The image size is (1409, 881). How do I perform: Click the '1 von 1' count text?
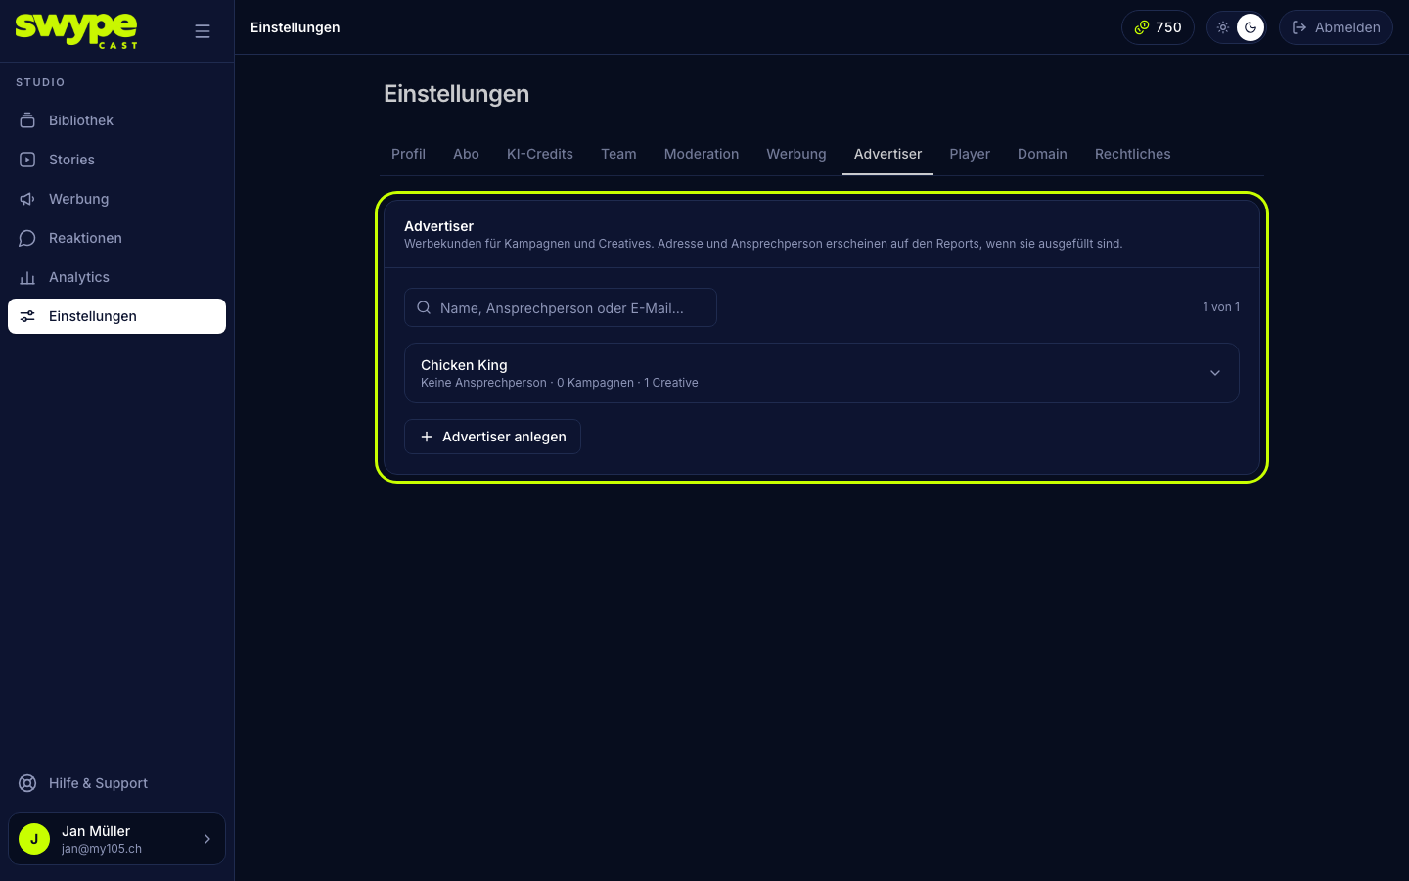coord(1221,307)
